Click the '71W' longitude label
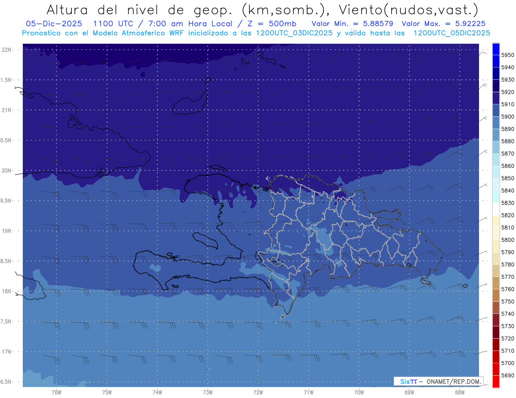The height and width of the screenshot is (398, 516). pos(308,392)
